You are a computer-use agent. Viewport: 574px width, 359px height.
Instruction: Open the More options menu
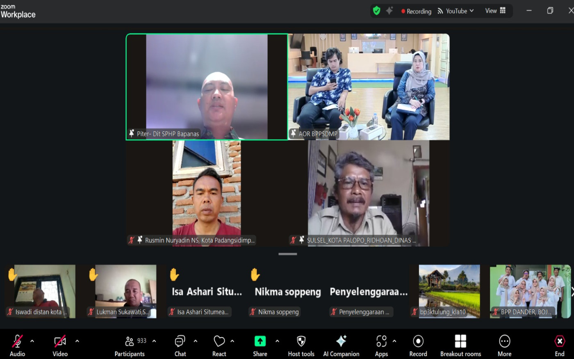[x=504, y=346]
